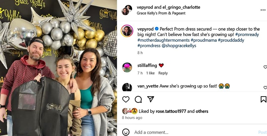Like the post with the heart icon

pos(126,99)
